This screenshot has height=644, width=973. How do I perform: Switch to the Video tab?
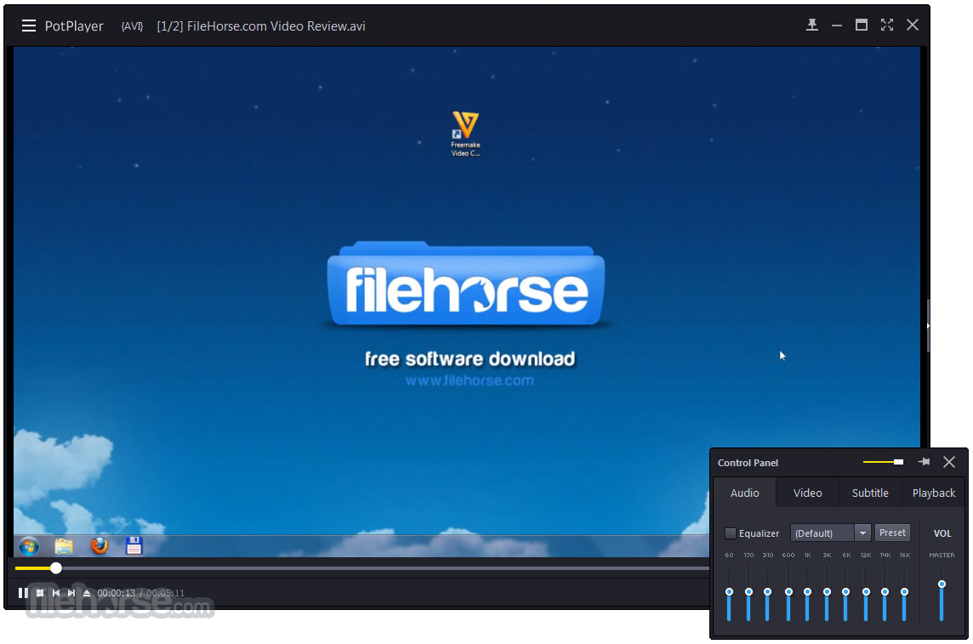(807, 493)
